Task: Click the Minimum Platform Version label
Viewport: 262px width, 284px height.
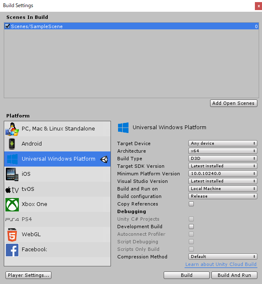Action: (149, 174)
